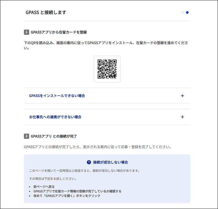Click the question mark help icon

89,162
